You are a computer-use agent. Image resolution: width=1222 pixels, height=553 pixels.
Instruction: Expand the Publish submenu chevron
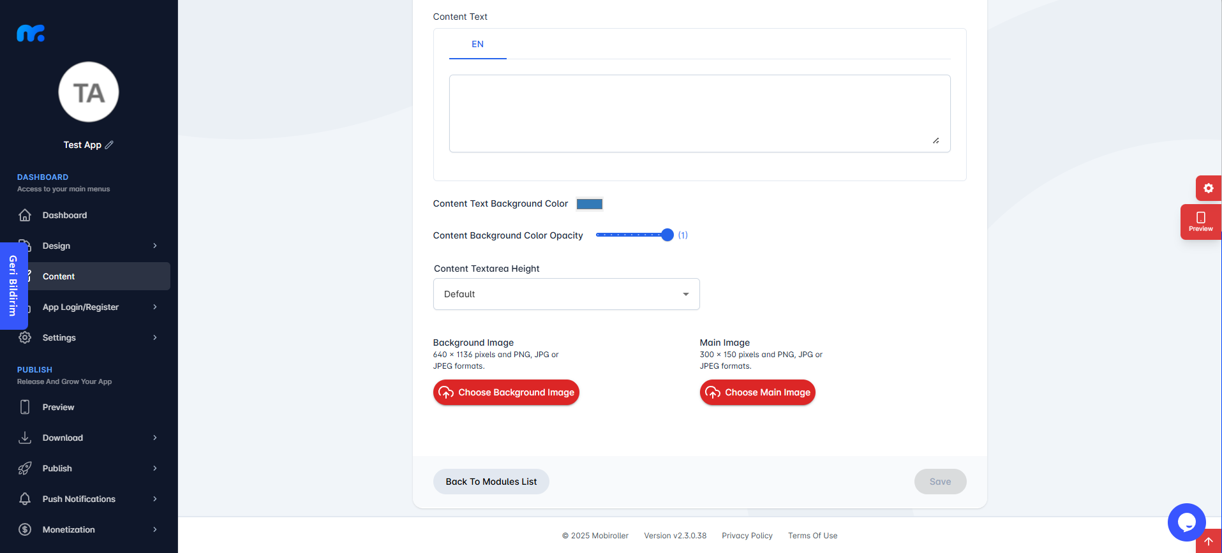155,468
